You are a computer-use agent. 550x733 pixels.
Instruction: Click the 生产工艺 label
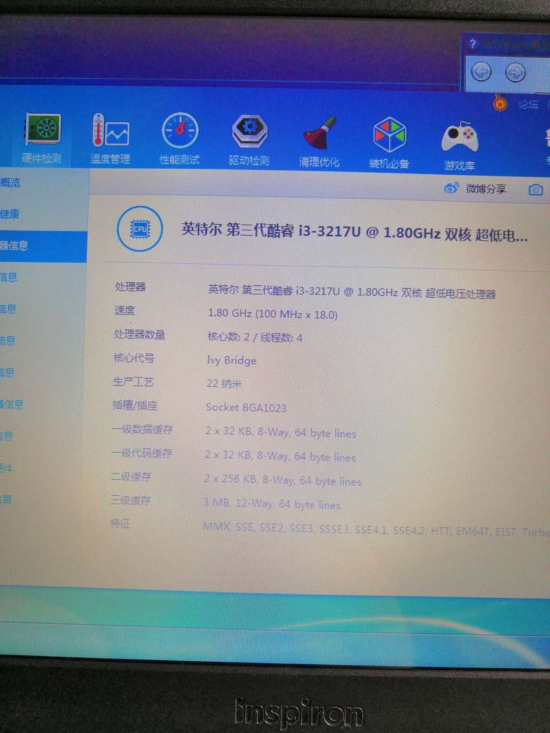(133, 382)
